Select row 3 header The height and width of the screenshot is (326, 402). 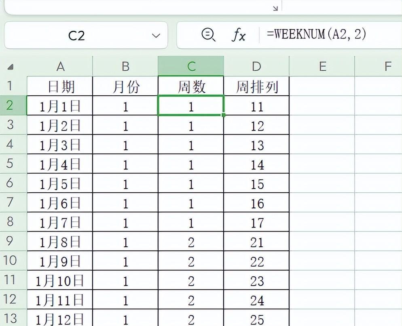click(13, 125)
